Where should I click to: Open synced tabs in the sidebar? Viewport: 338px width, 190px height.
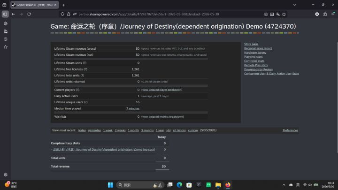tap(6, 31)
